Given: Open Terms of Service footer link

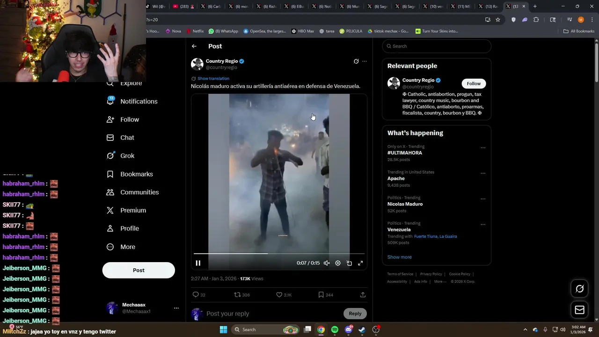Looking at the screenshot, I should 400,274.
